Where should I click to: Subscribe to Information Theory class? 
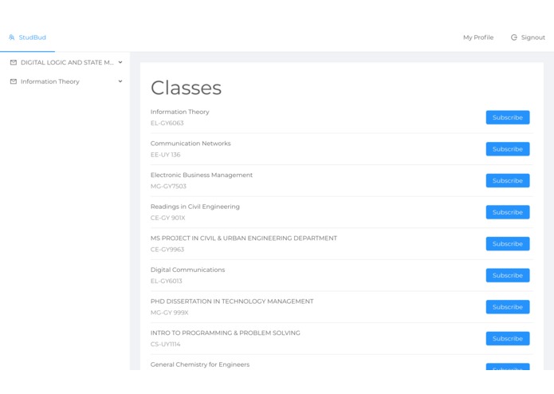508,117
